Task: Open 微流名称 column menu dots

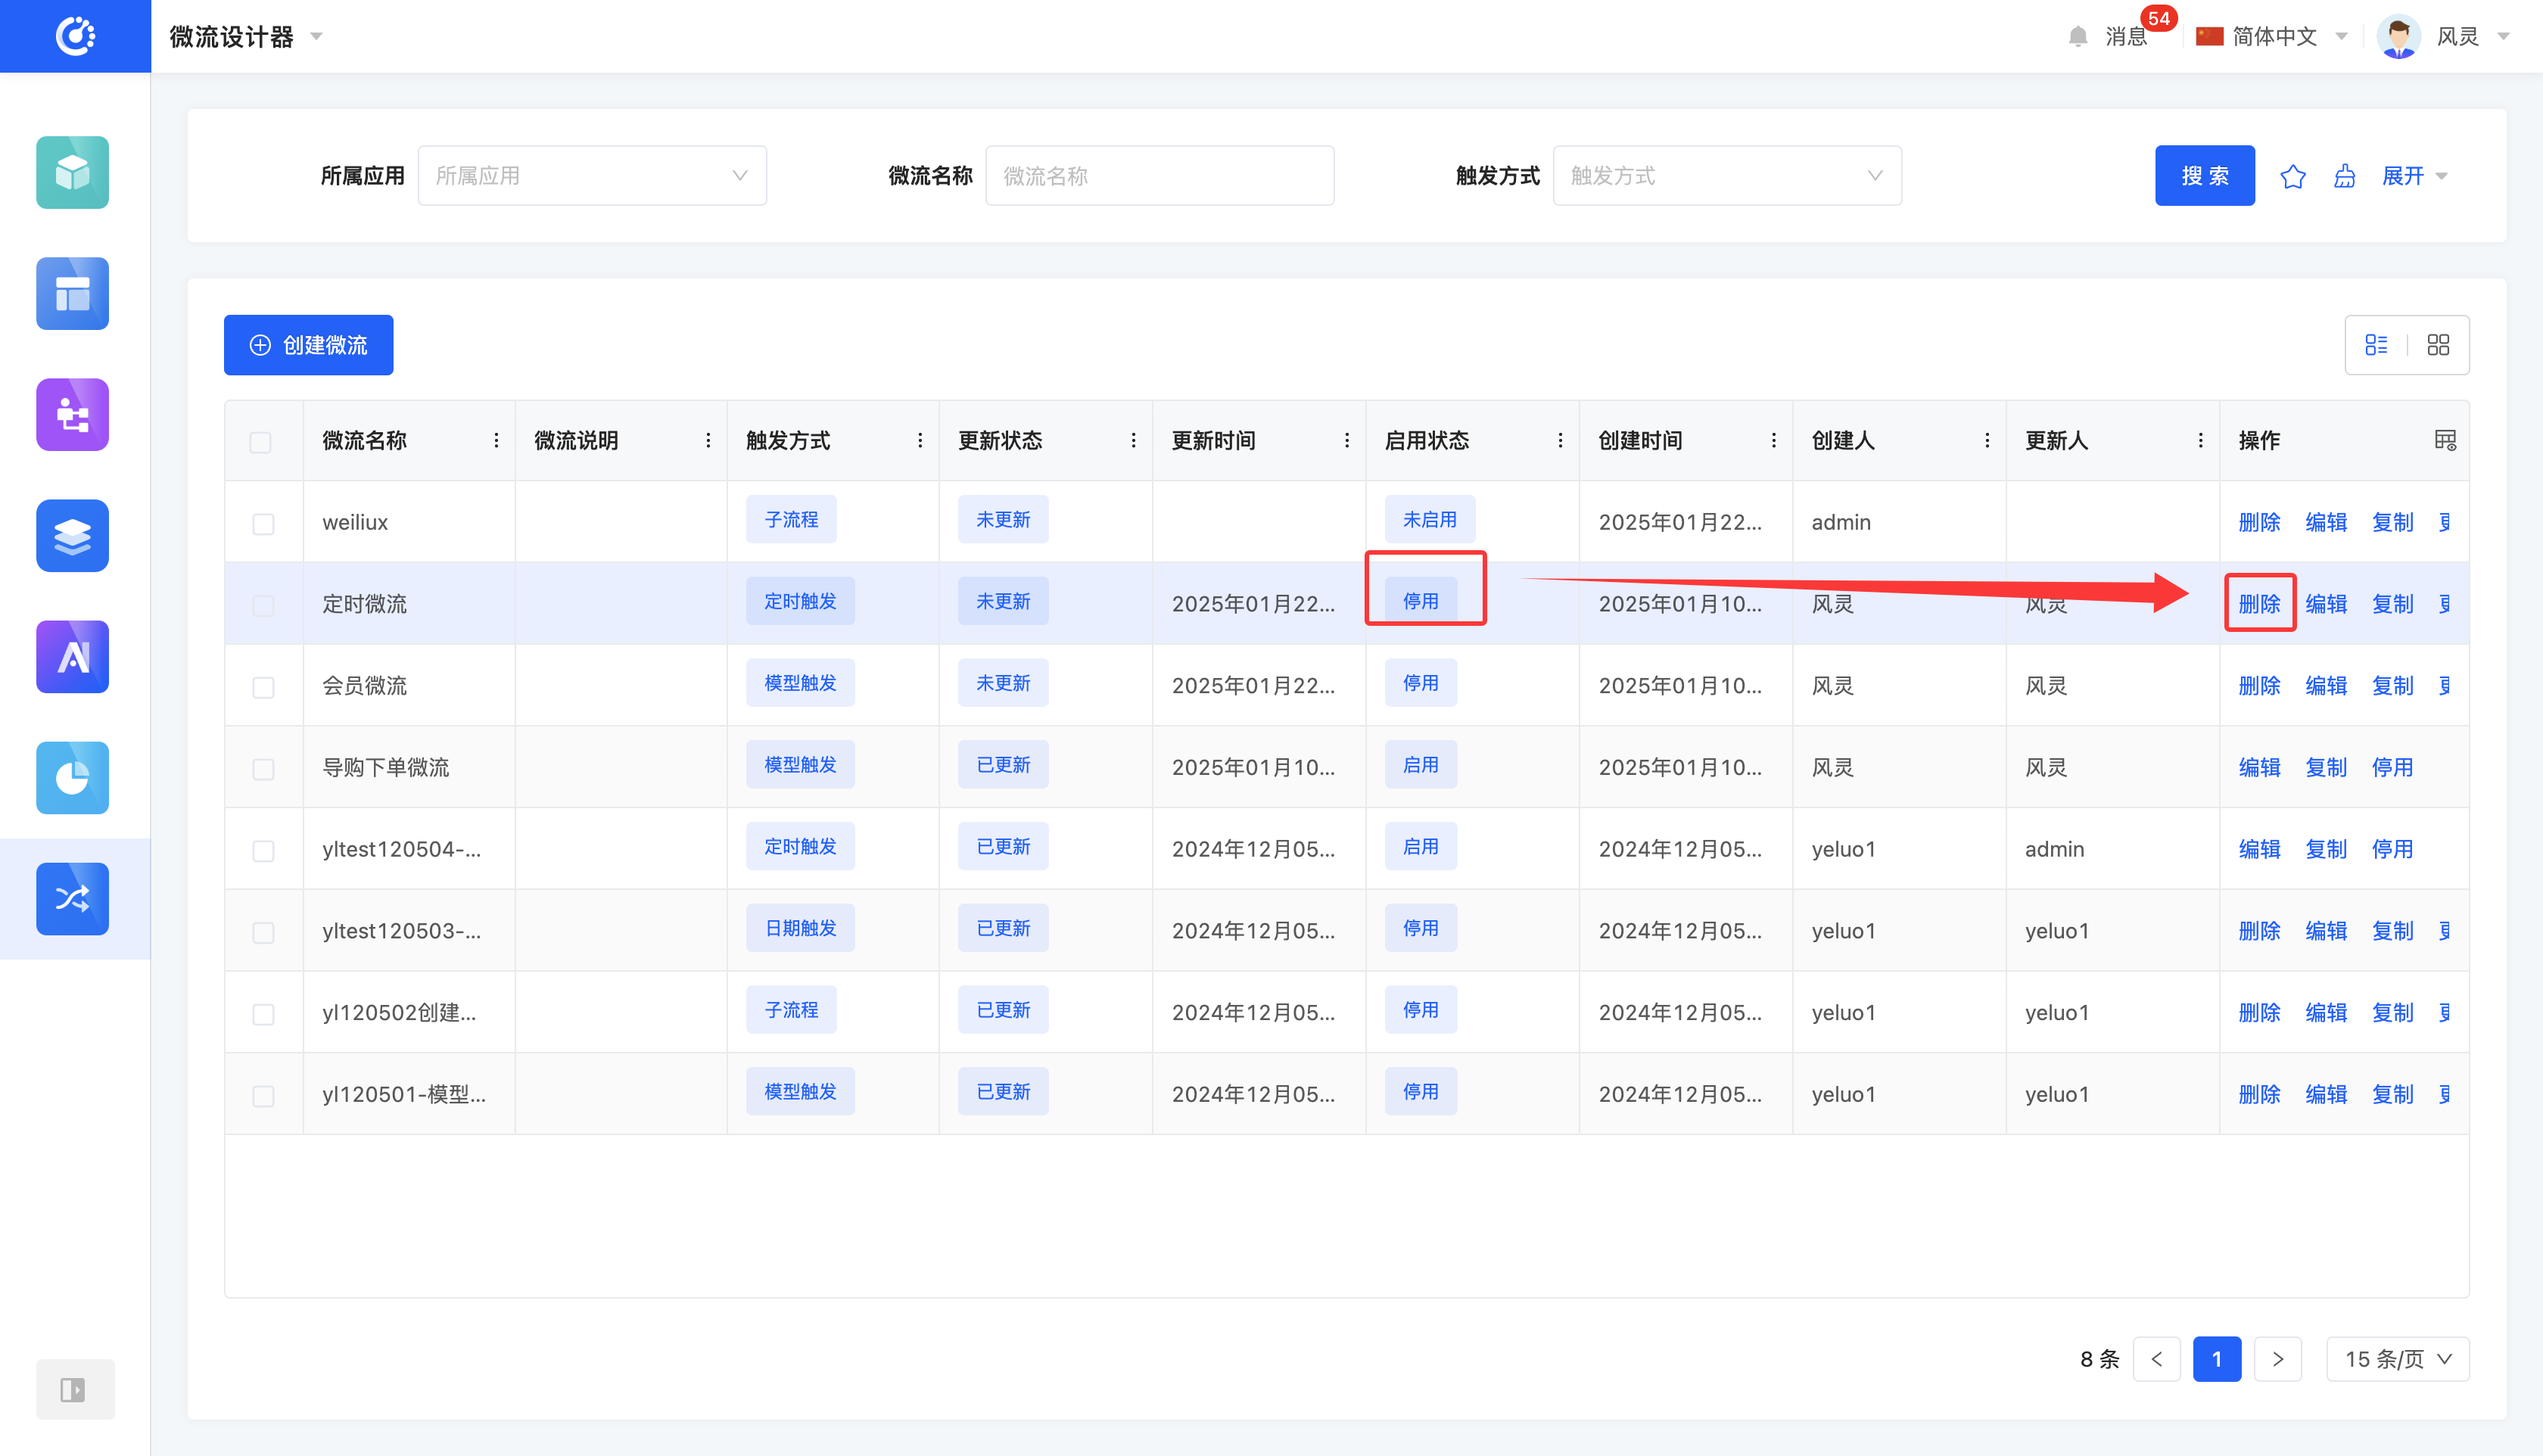Action: [496, 441]
